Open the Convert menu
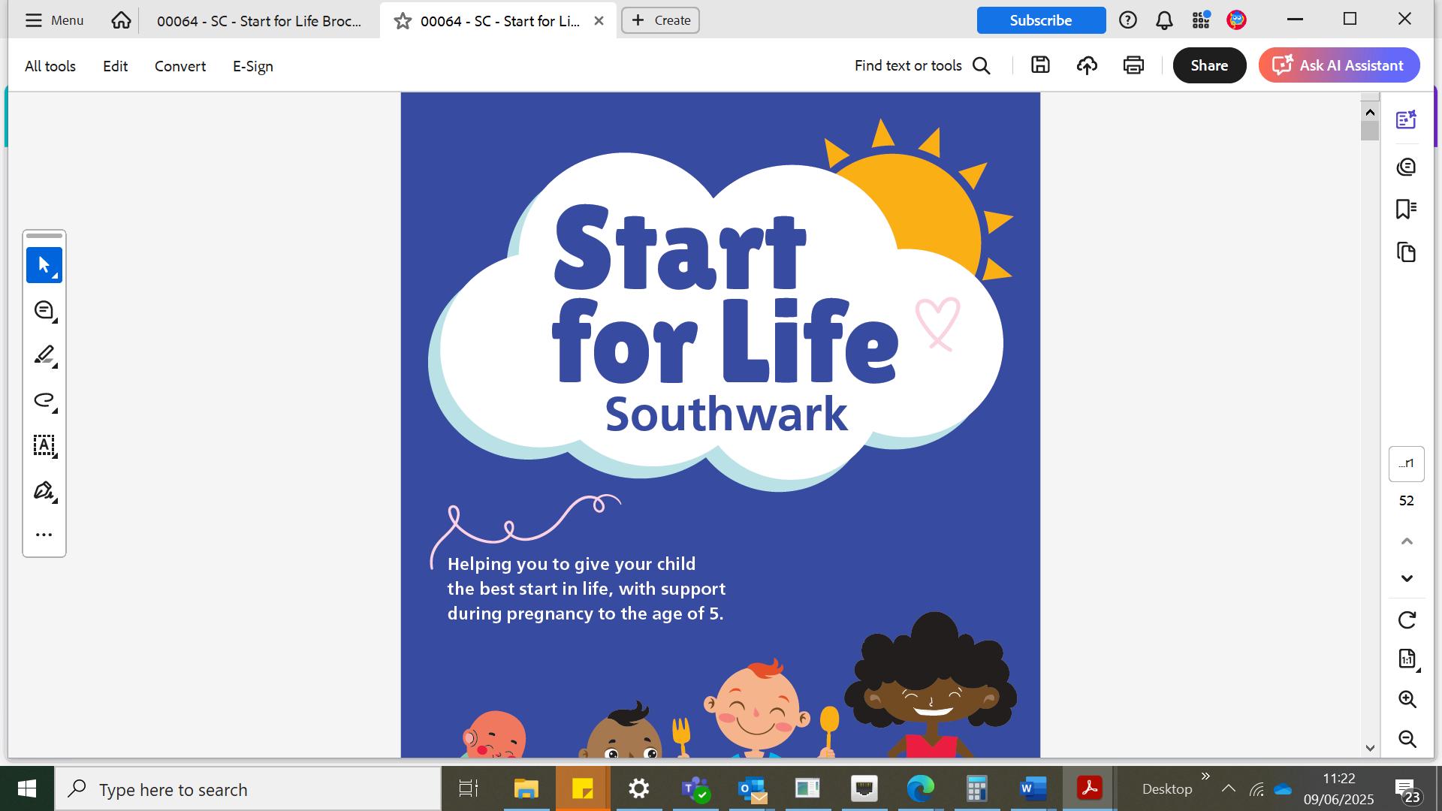This screenshot has height=811, width=1442. [180, 66]
